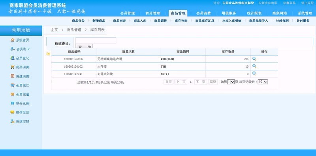The height and width of the screenshot is (156, 316).
Task: Click the 商品简码 column header
Action: pos(183,51)
